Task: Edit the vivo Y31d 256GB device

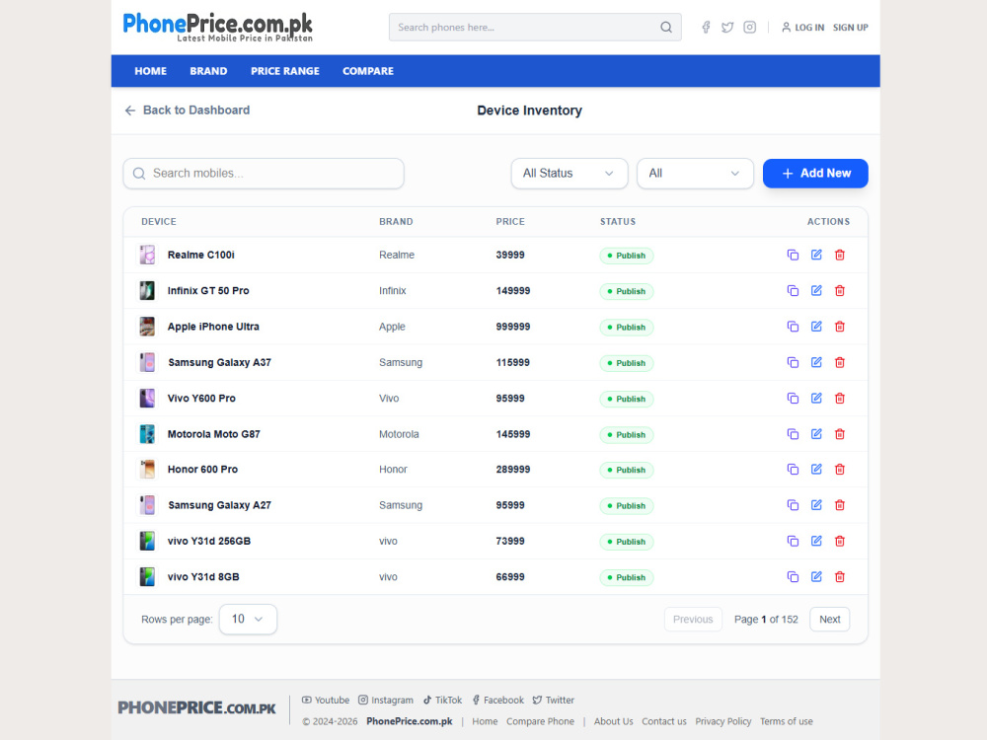Action: [x=816, y=541]
